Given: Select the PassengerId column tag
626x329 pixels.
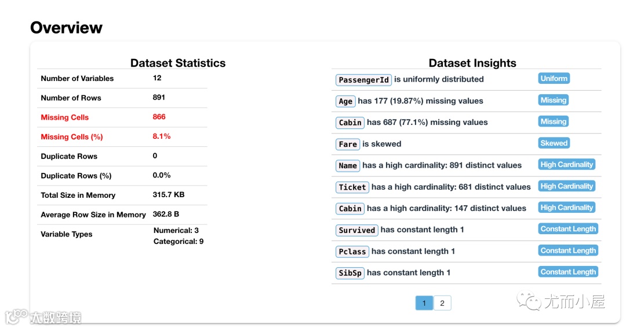Looking at the screenshot, I should click(x=363, y=80).
